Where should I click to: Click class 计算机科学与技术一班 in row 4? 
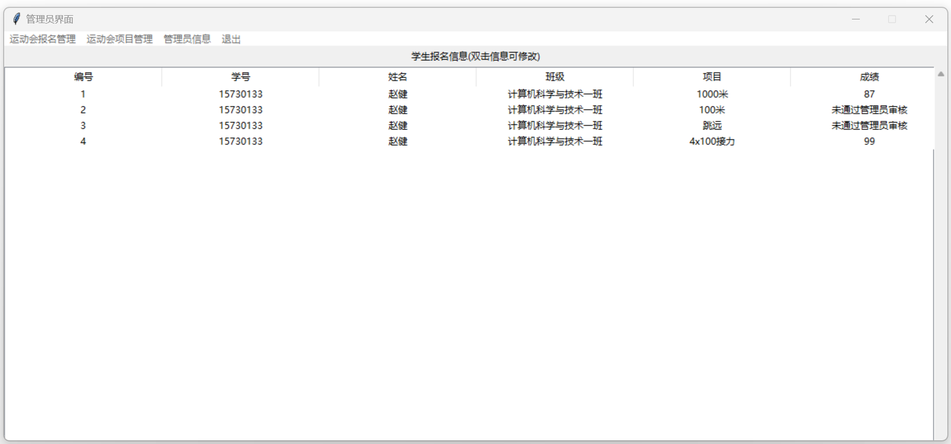555,142
